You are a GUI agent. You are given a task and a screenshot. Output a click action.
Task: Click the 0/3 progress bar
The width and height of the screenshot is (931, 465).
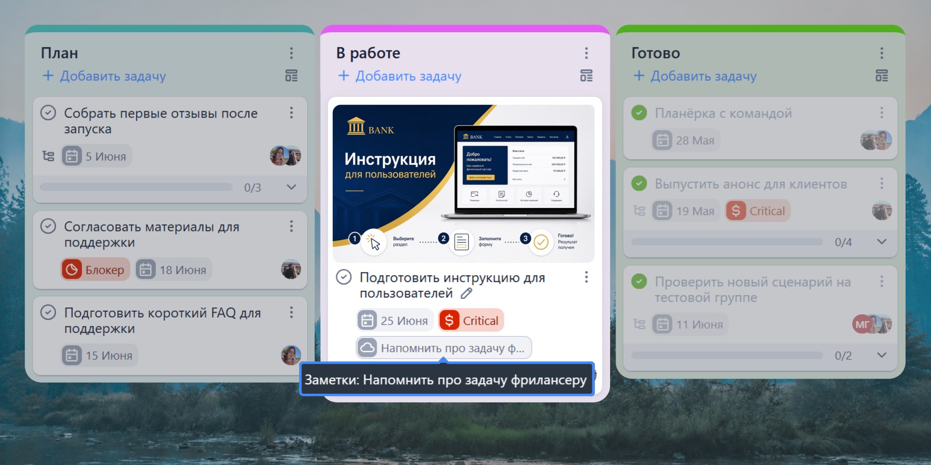[x=136, y=187]
